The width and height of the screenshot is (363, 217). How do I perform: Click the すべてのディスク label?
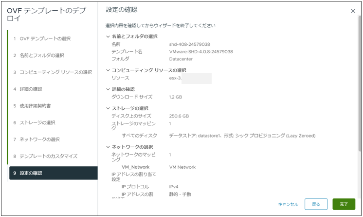tap(139, 136)
